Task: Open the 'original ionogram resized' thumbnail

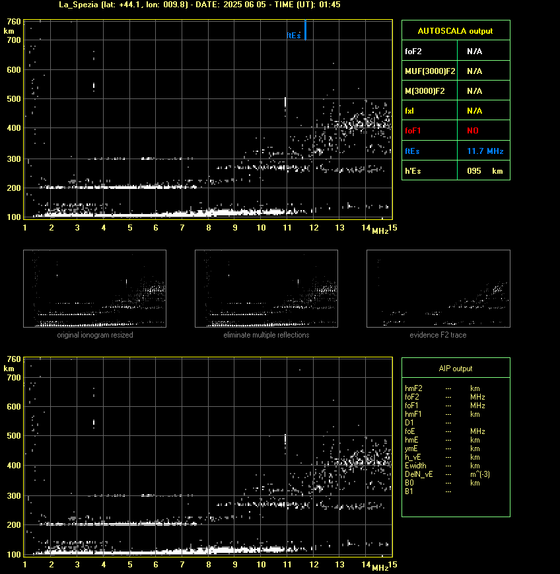Action: point(95,289)
